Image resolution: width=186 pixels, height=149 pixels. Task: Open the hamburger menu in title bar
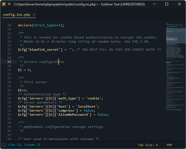coord(9,4)
